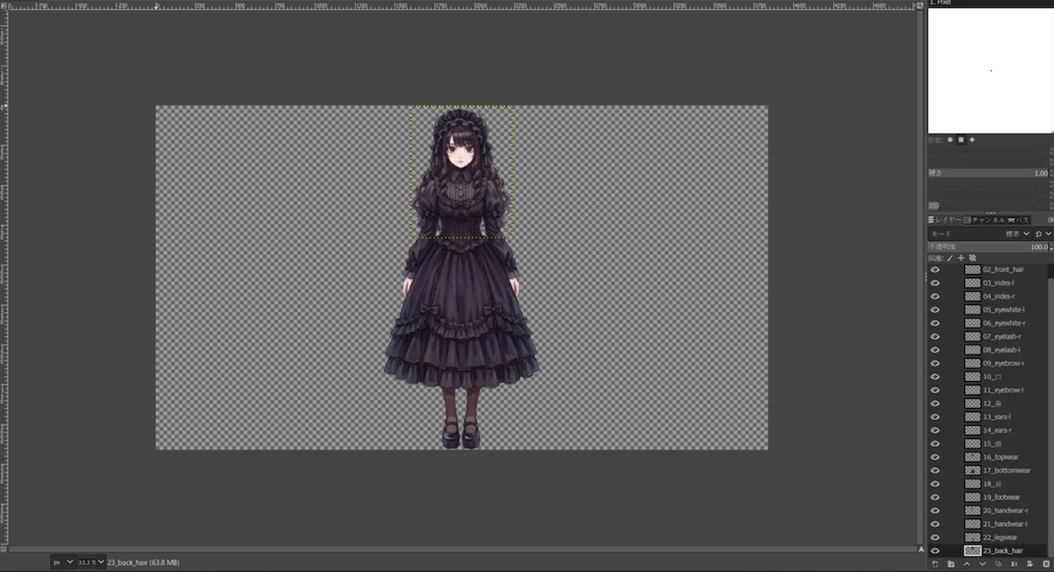Lock the layer alpha channel

(x=972, y=257)
